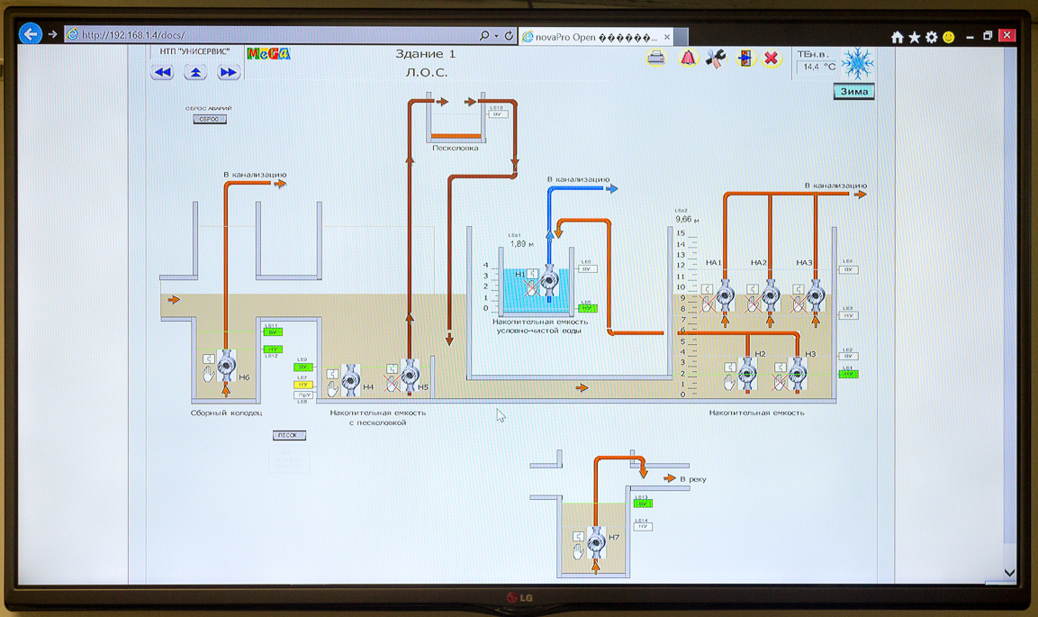Viewport: 1038px width, 617px height.
Task: Click the printer icon in the toolbar
Action: pyautogui.click(x=656, y=59)
